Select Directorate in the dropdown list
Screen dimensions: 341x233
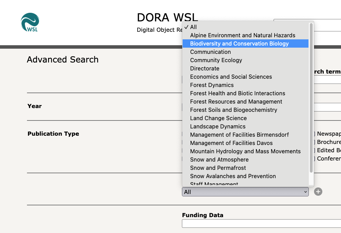tap(245, 68)
